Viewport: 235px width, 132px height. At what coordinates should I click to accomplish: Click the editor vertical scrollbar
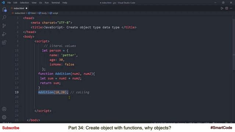click(x=234, y=45)
